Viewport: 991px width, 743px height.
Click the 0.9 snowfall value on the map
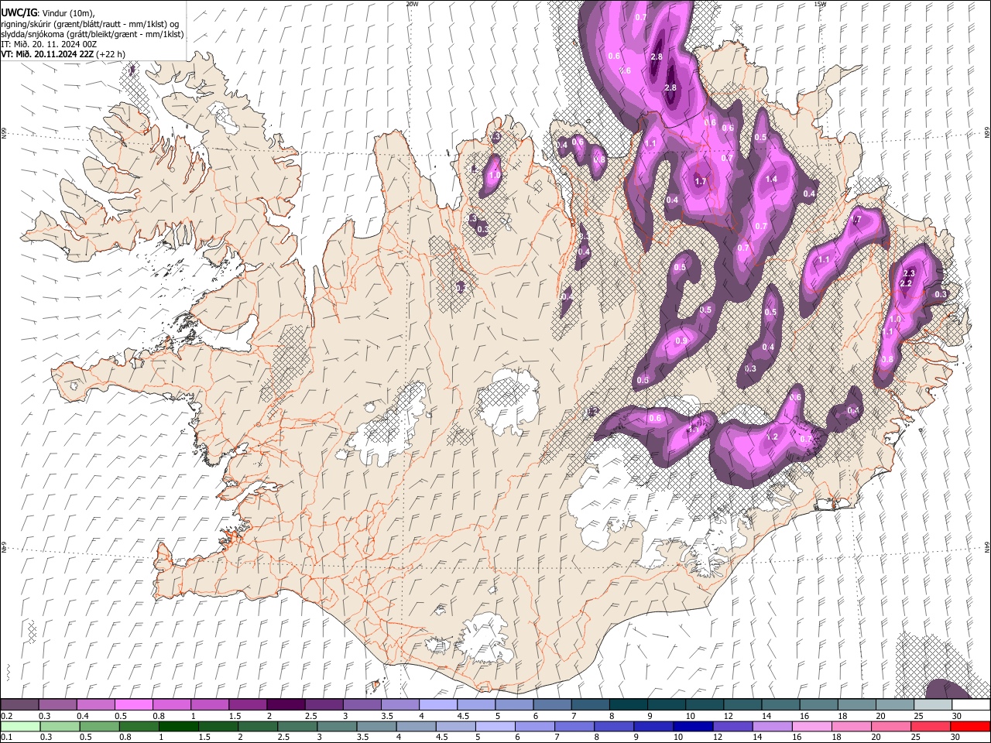click(681, 341)
